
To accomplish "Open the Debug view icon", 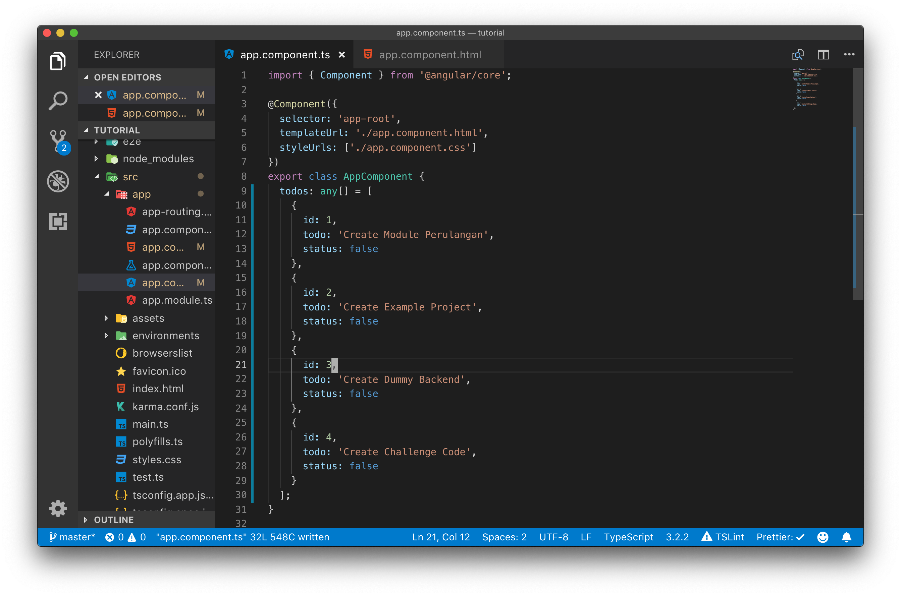I will pos(58,181).
